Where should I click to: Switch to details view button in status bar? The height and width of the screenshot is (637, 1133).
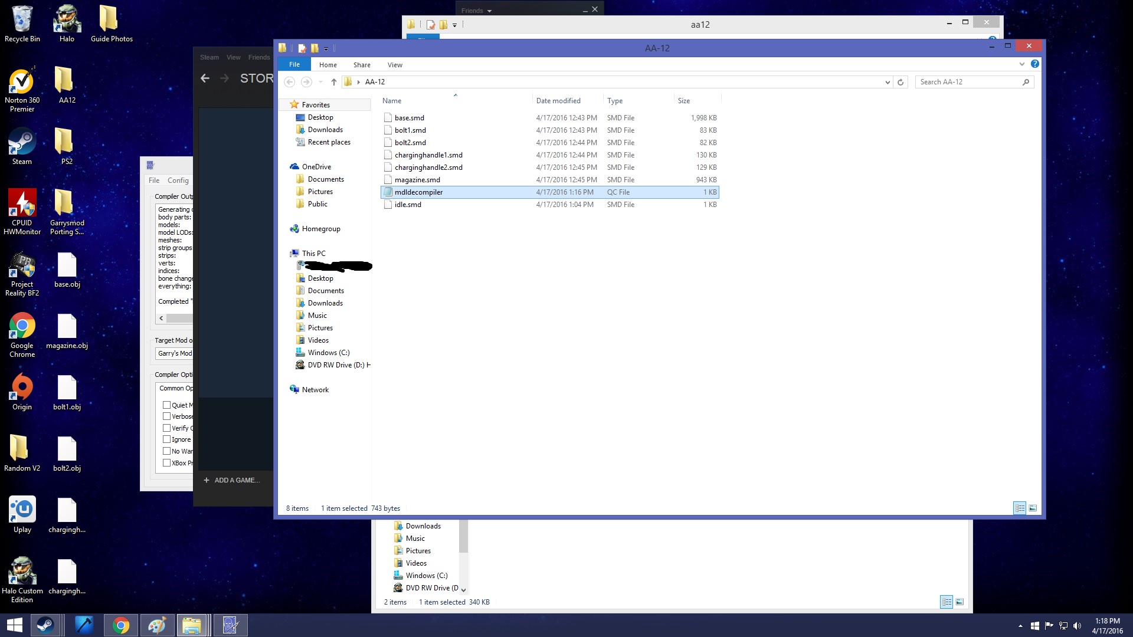(1020, 508)
